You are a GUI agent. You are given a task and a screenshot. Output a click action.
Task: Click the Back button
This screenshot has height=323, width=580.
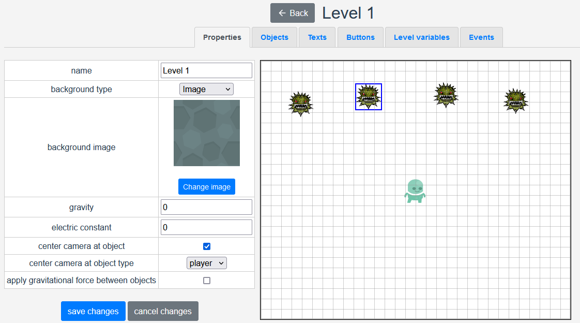[293, 13]
